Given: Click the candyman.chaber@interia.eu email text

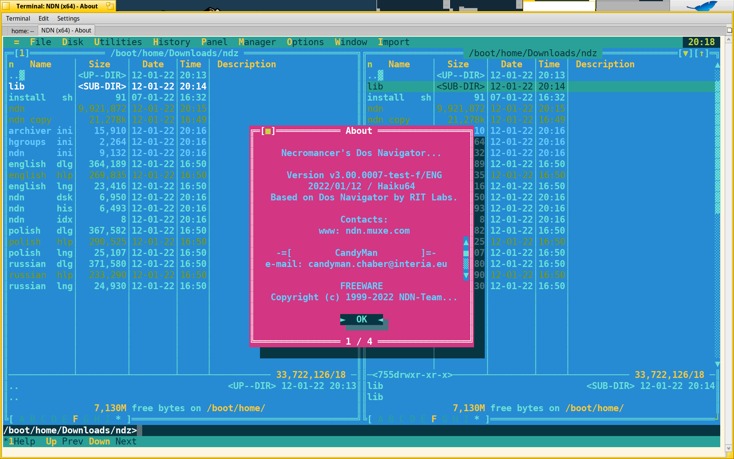Looking at the screenshot, I should [378, 264].
